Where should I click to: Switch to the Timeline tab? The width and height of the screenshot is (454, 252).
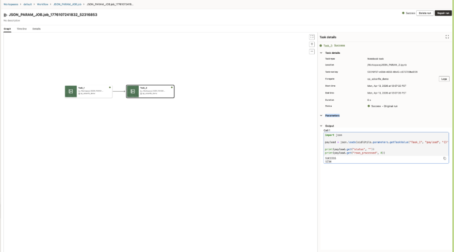pos(22,29)
